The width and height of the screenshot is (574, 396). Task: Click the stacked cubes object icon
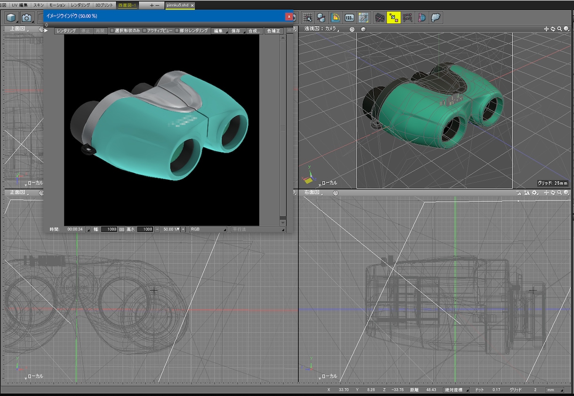(x=321, y=18)
